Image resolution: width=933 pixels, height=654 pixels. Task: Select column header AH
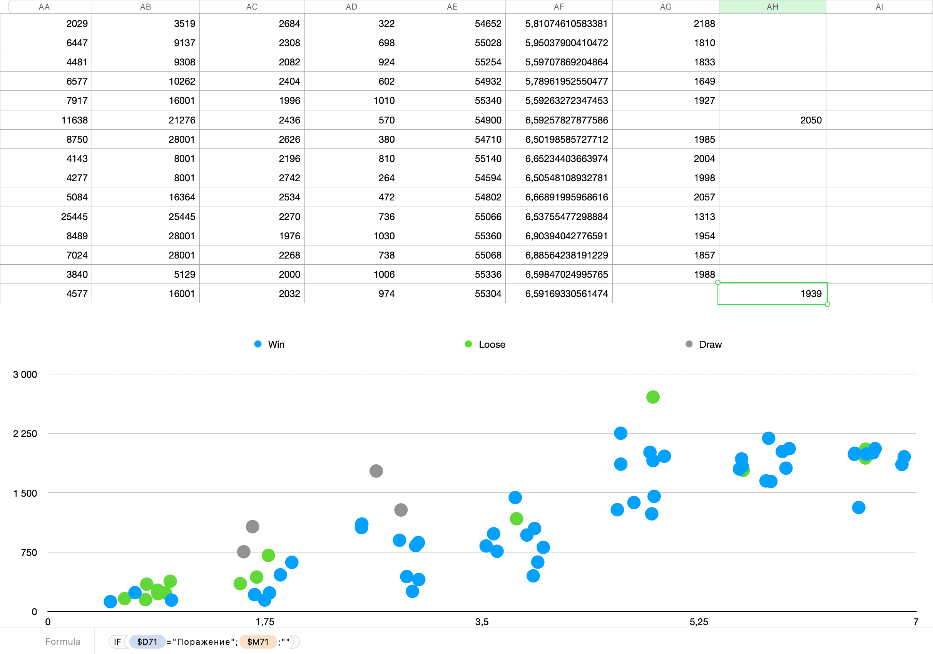[x=772, y=7]
